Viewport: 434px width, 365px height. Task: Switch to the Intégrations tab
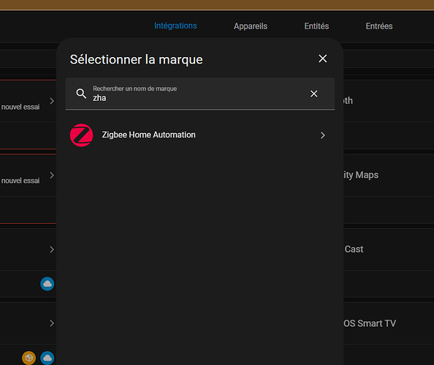pos(175,26)
